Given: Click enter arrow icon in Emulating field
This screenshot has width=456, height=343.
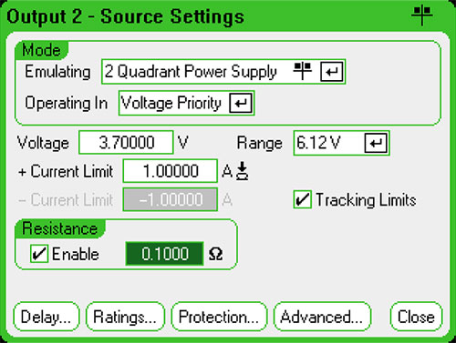Looking at the screenshot, I should 332,72.
